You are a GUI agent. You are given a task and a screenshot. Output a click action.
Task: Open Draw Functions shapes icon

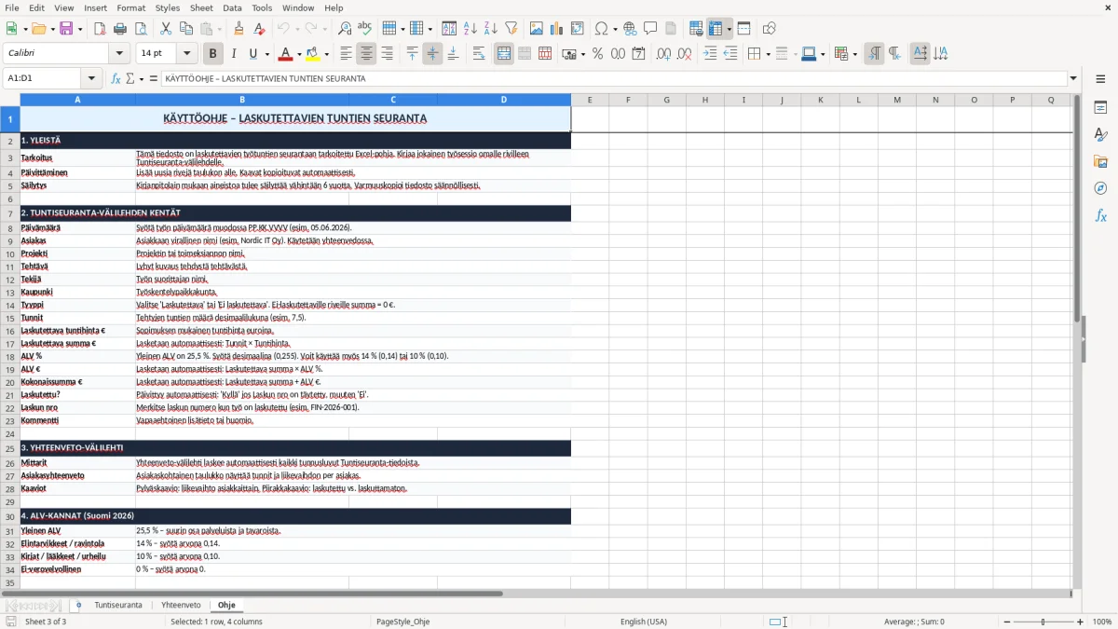pyautogui.click(x=770, y=29)
